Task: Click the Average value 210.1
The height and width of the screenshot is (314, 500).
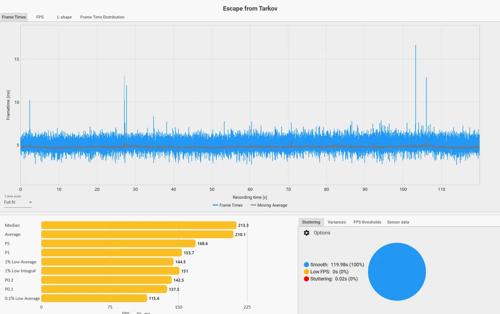Action: 240,234
